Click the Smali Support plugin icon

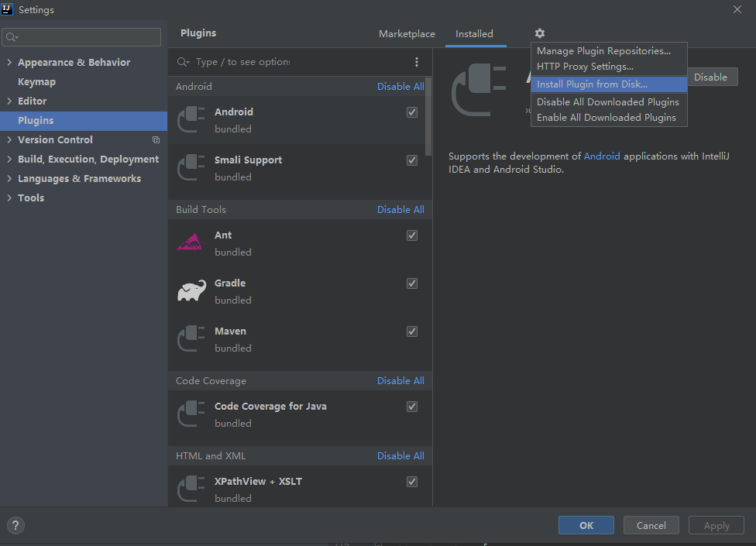click(x=191, y=168)
